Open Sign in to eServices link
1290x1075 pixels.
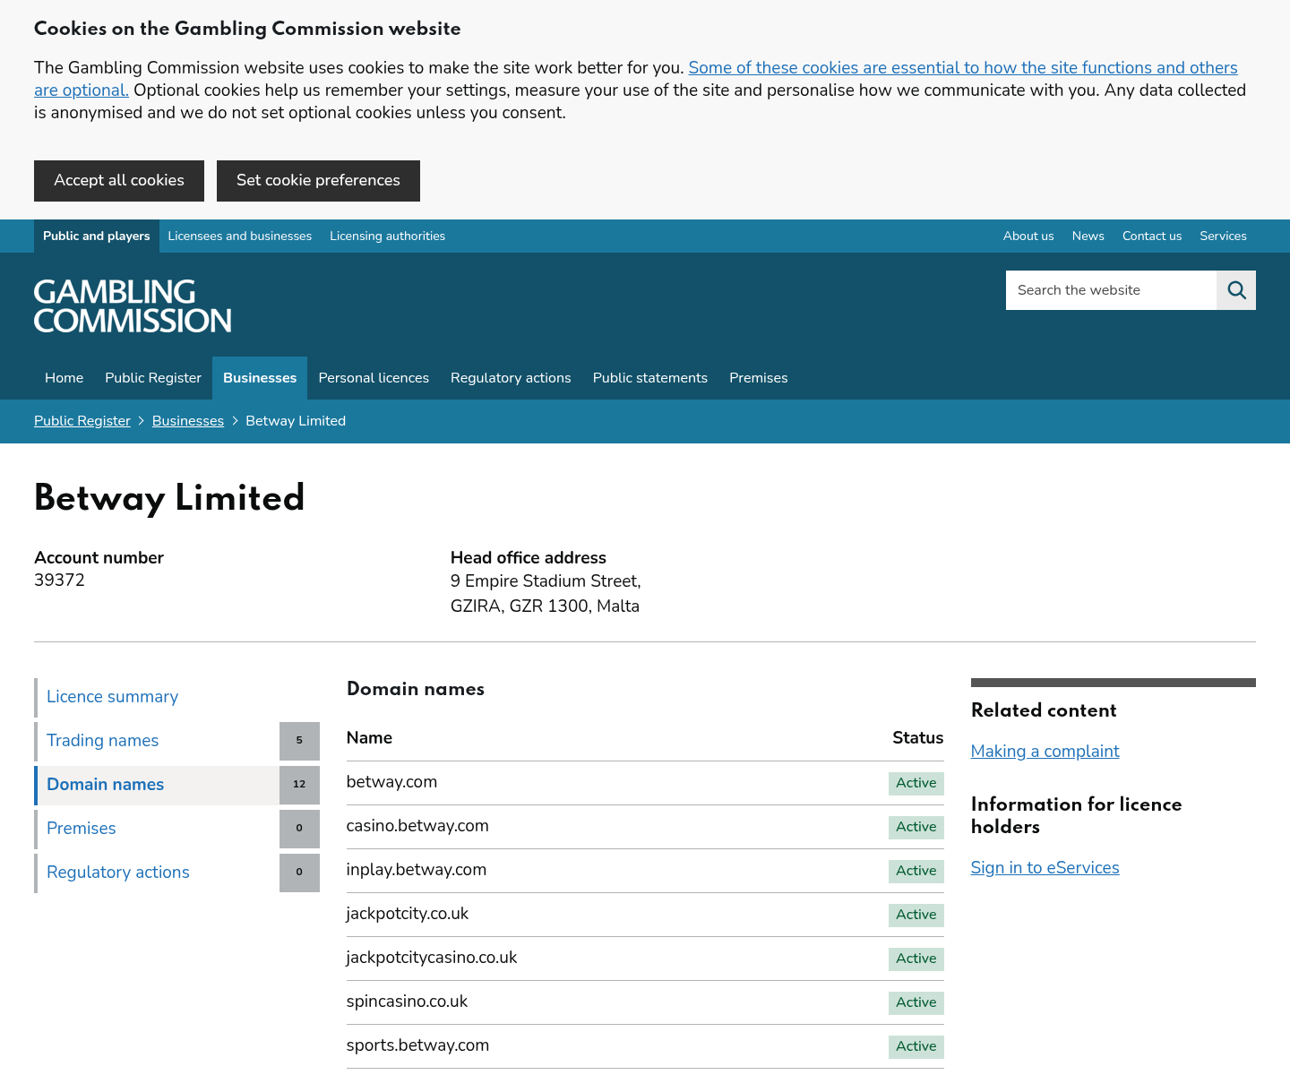tap(1045, 868)
